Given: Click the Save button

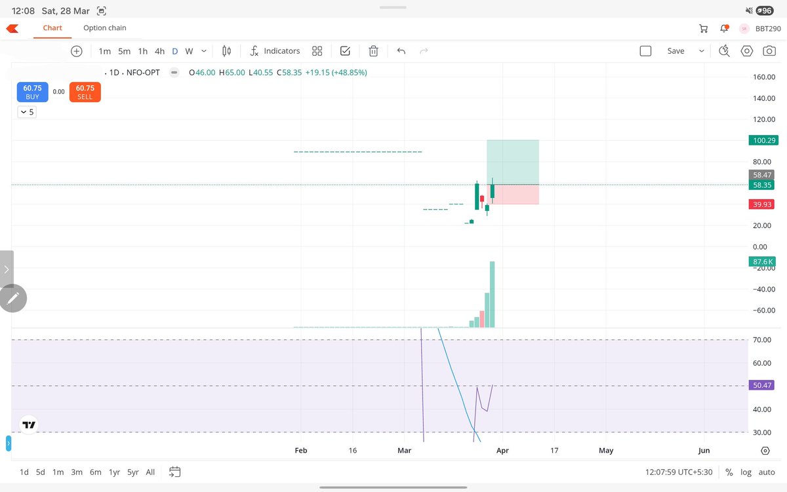Looking at the screenshot, I should (x=676, y=51).
